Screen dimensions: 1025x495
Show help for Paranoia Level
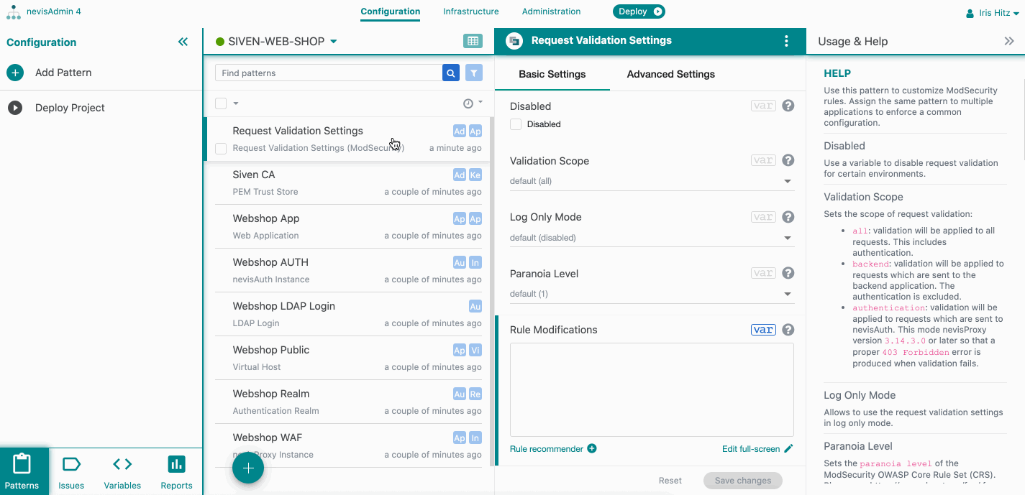click(788, 273)
